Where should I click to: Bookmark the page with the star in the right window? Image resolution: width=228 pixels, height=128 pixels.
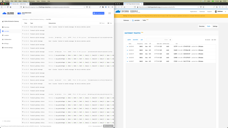point(203,7)
